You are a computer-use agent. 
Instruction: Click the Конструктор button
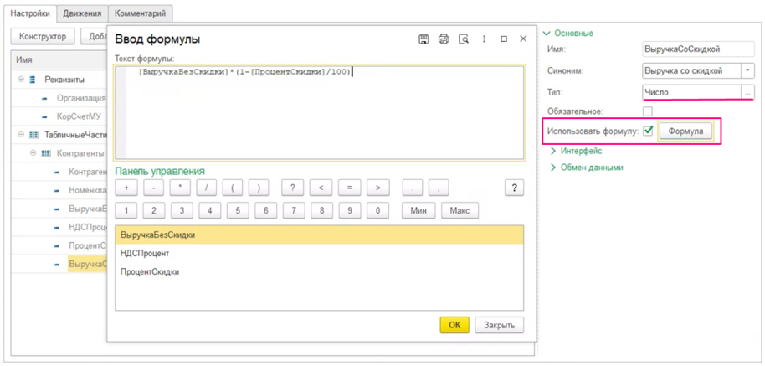[x=42, y=37]
